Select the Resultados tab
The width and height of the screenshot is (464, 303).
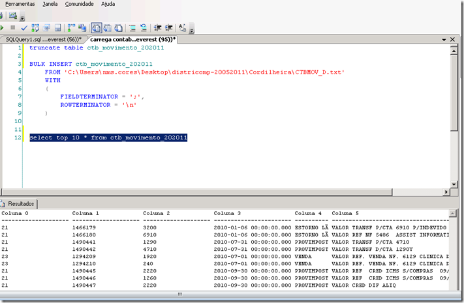(x=18, y=204)
